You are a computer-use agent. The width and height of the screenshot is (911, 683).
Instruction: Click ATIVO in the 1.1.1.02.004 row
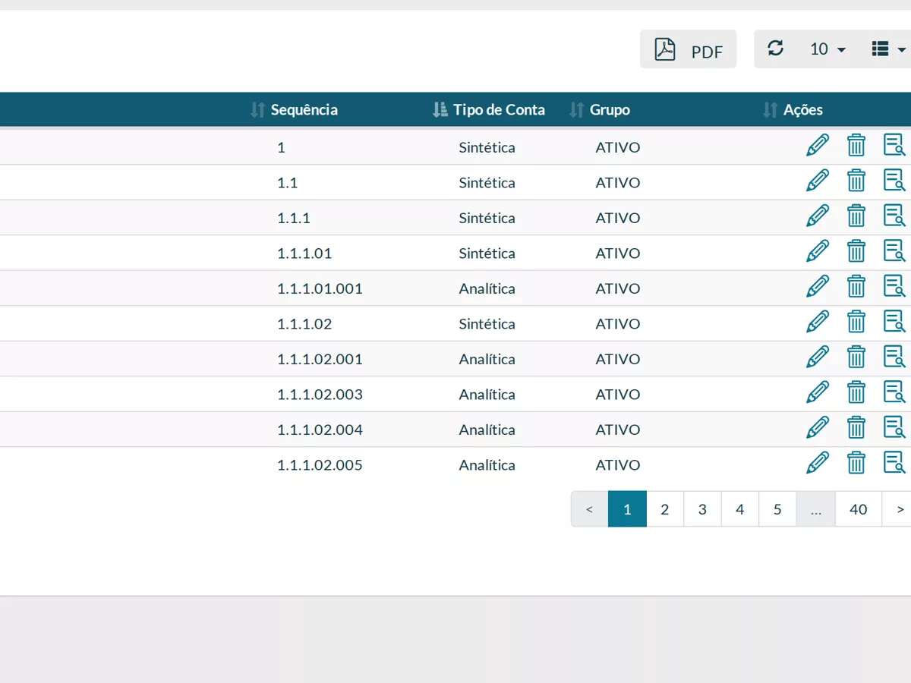click(x=618, y=430)
